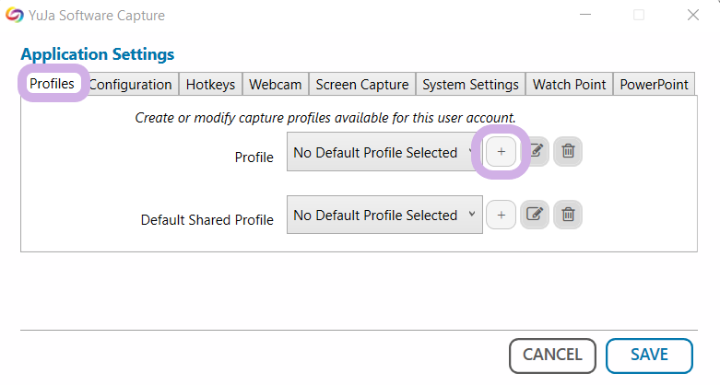The image size is (720, 385).
Task: Add a new Default Shared Profile
Action: click(x=501, y=215)
